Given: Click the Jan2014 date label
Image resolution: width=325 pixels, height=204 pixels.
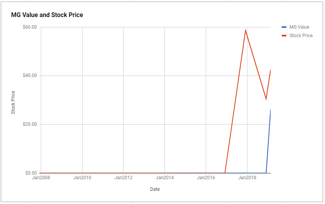Looking at the screenshot, I should click(x=164, y=178).
